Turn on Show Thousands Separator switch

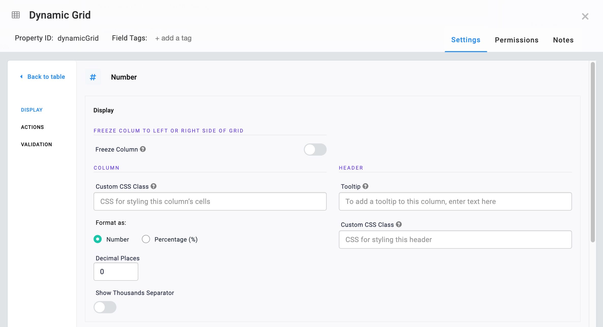coord(105,307)
